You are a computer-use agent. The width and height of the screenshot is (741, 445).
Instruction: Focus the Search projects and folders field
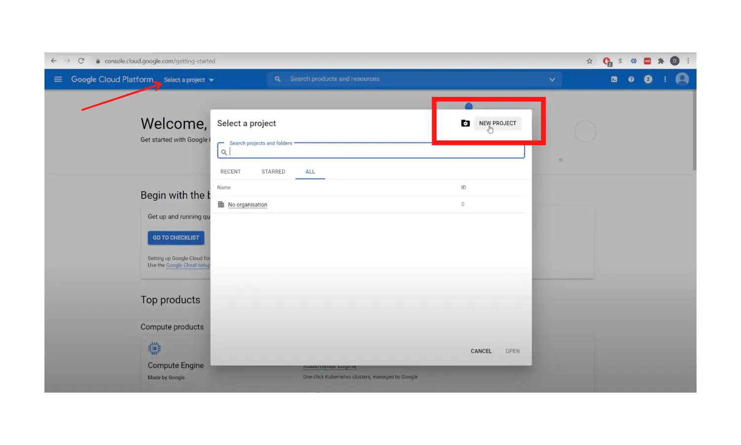click(x=374, y=152)
